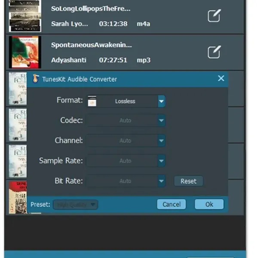Click duration 03:12:38
This screenshot has height=258, width=257.
pyautogui.click(x=113, y=24)
